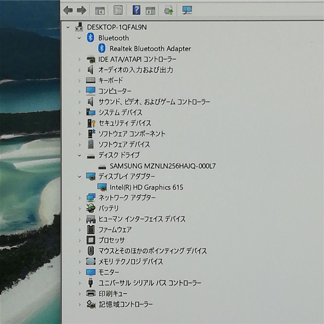Select the Realtek Bluetooth Adapter entry

pos(150,49)
